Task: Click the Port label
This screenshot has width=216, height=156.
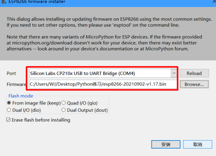Action: pos(11,73)
